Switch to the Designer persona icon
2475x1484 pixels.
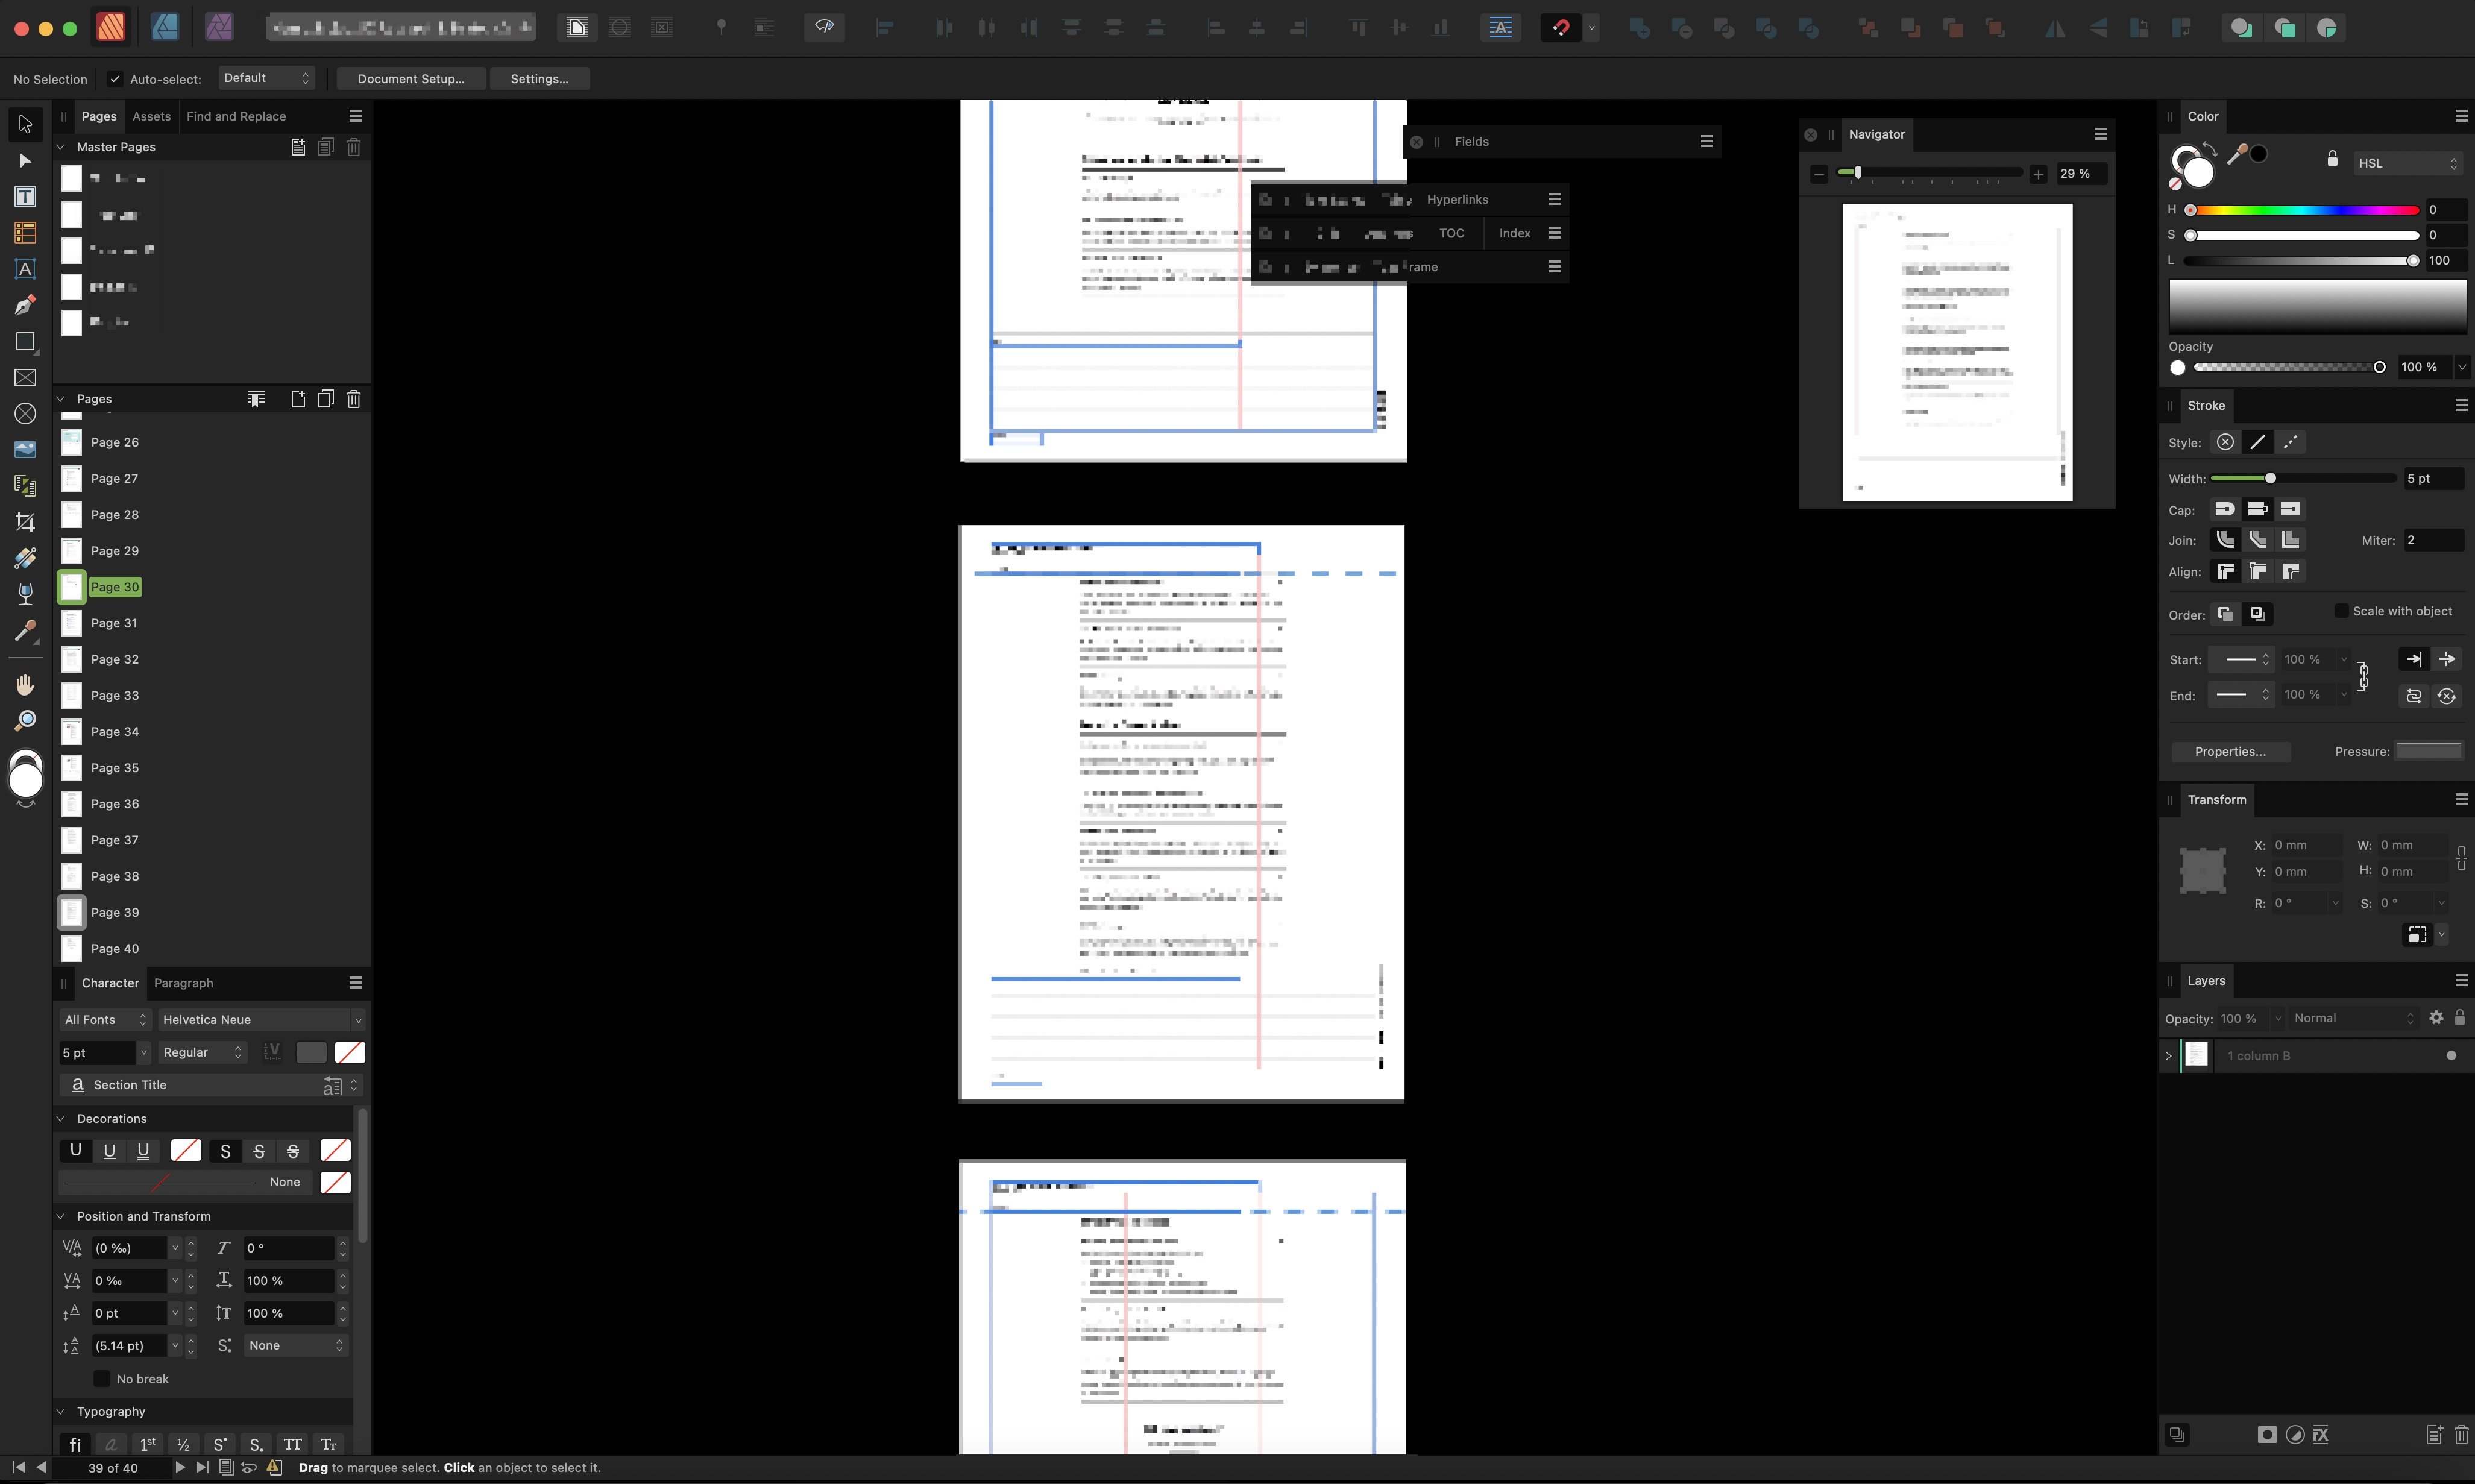point(165,27)
